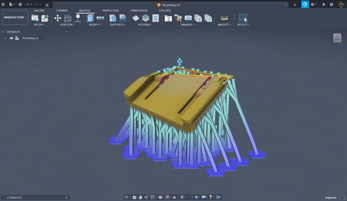Screen dimensions: 347x201
Task: Open the data panel grid icon
Action: click(3, 4)
